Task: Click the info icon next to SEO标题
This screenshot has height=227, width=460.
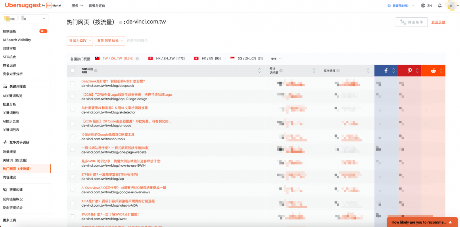Action: coord(96,70)
